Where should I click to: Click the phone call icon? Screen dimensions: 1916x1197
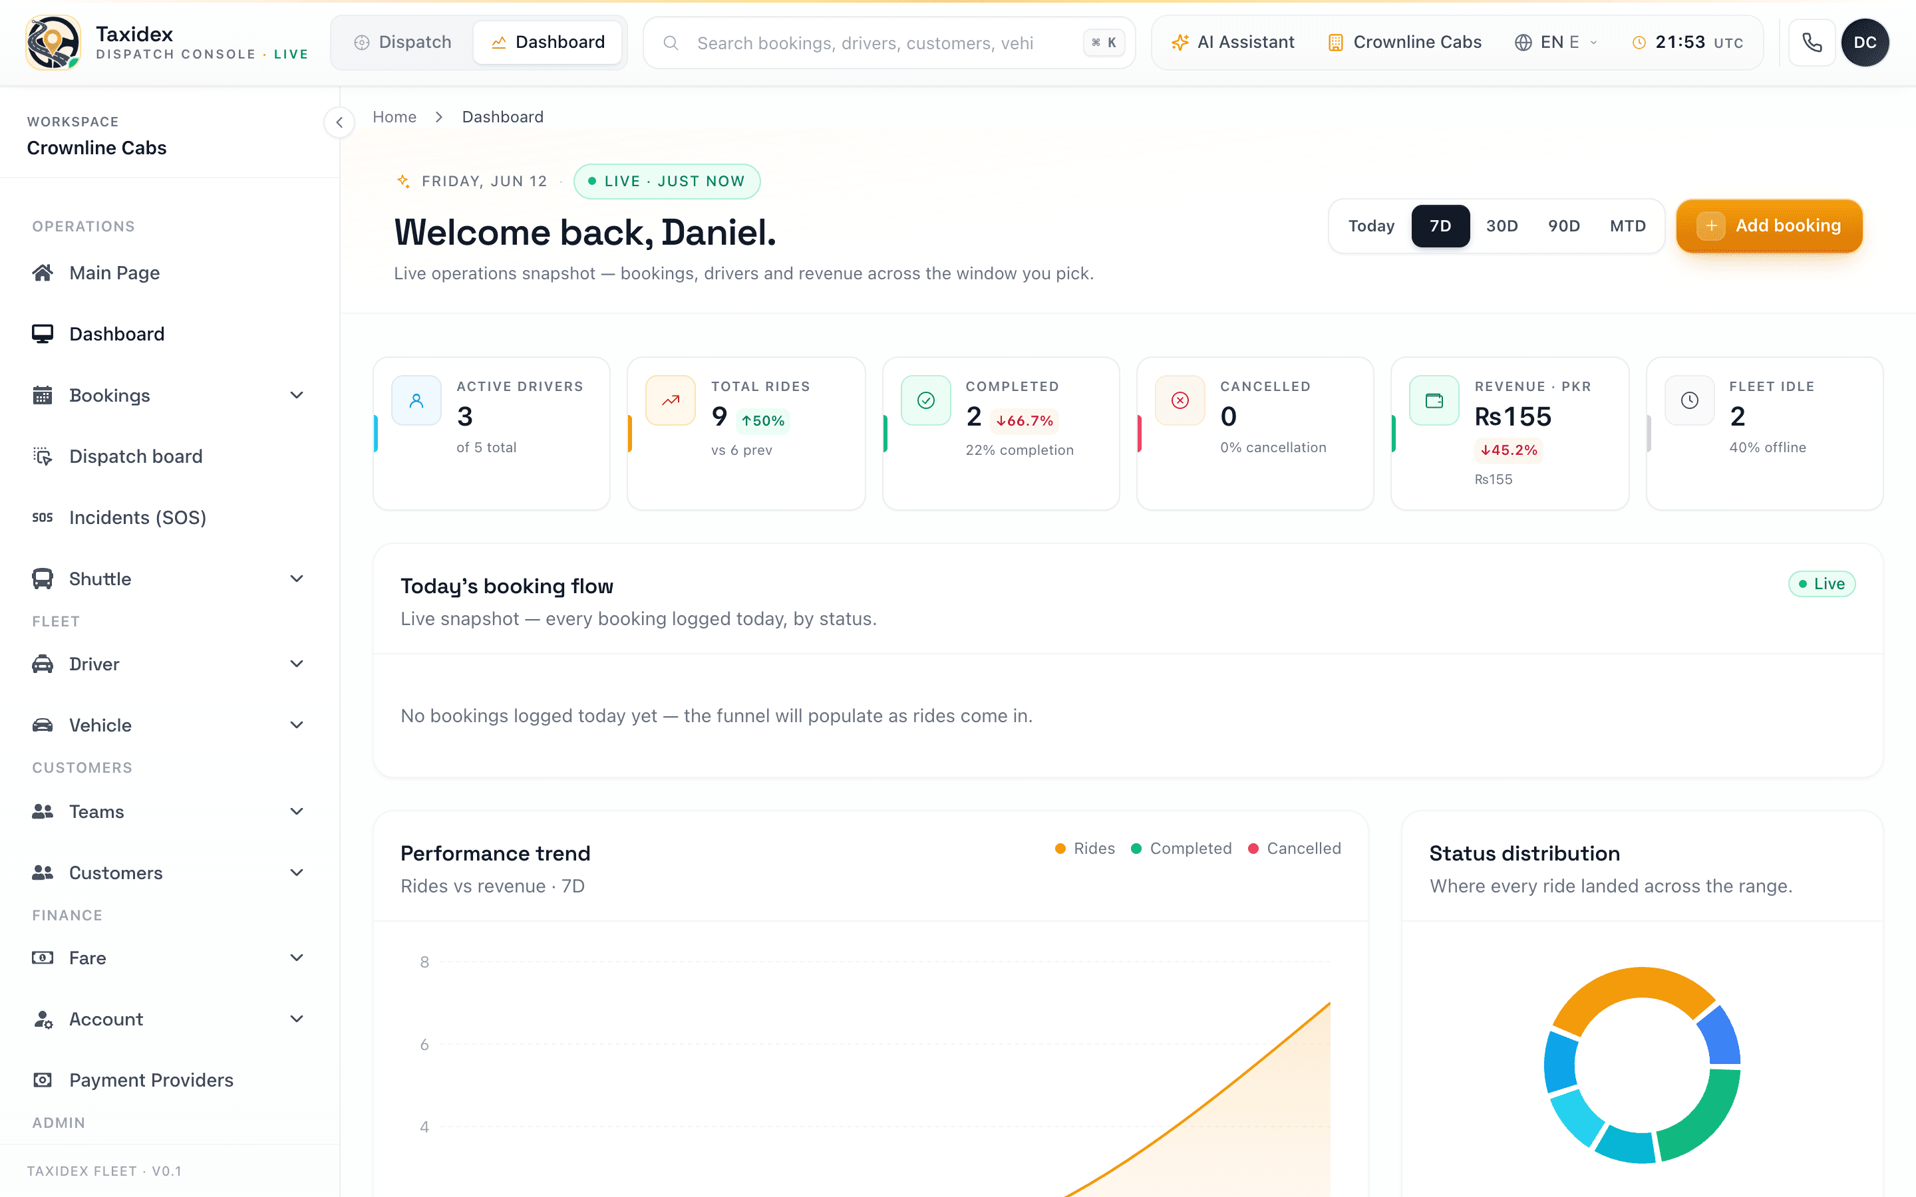[1812, 43]
